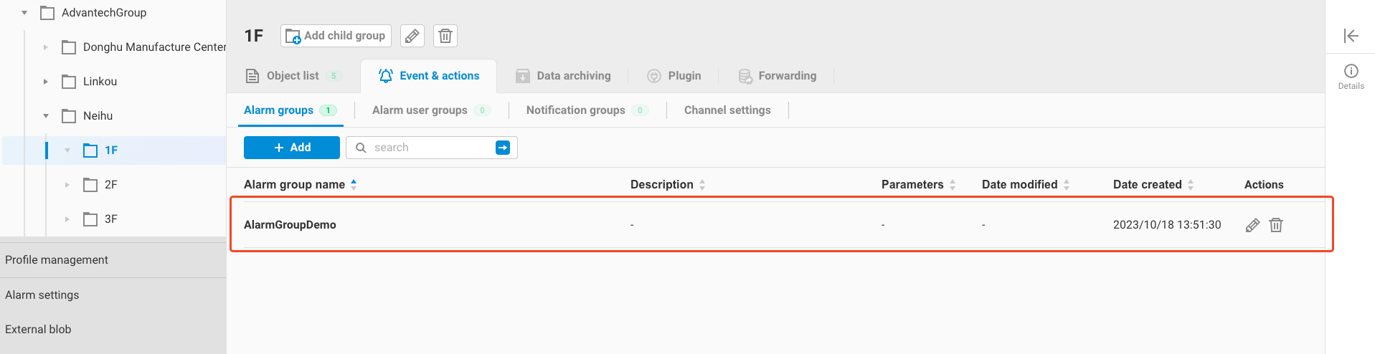The width and height of the screenshot is (1375, 354).
Task: Expand the Linkou group node
Action: point(46,82)
